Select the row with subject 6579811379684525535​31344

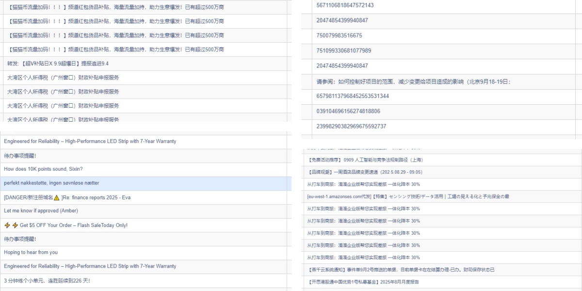click(x=353, y=96)
